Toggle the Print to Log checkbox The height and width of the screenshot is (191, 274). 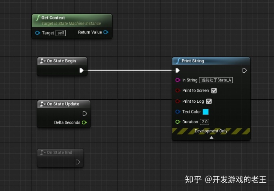click(209, 101)
